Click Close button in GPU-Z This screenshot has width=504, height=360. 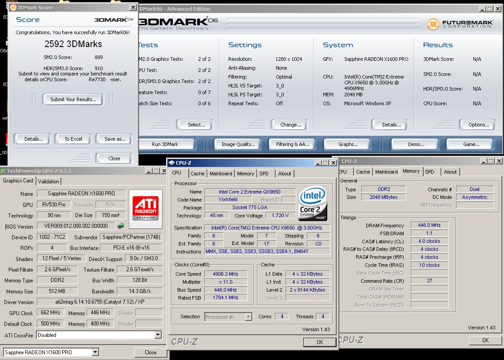coord(151,352)
